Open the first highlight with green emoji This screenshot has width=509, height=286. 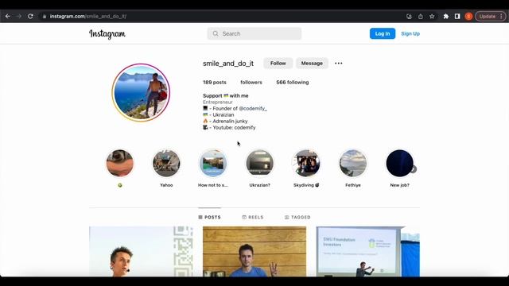(x=120, y=163)
